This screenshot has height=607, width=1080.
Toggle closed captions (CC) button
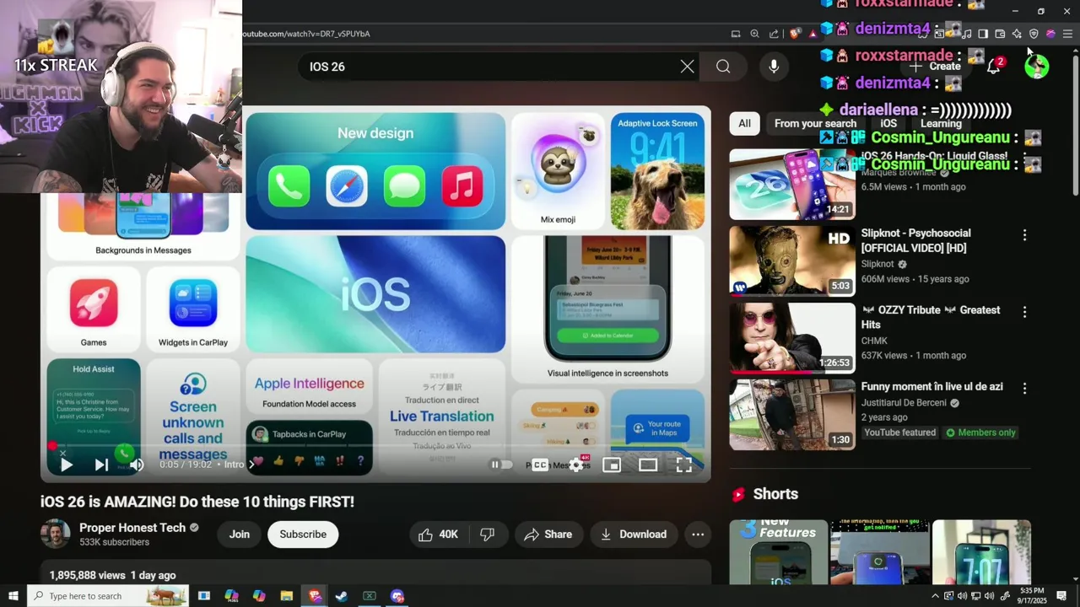click(x=540, y=465)
